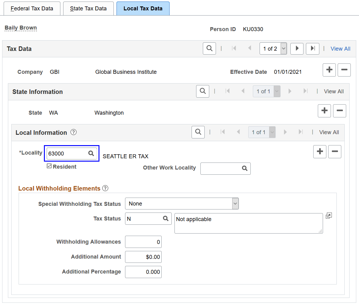Open the Tax Data search lookup
The image size is (359, 304).
209,48
